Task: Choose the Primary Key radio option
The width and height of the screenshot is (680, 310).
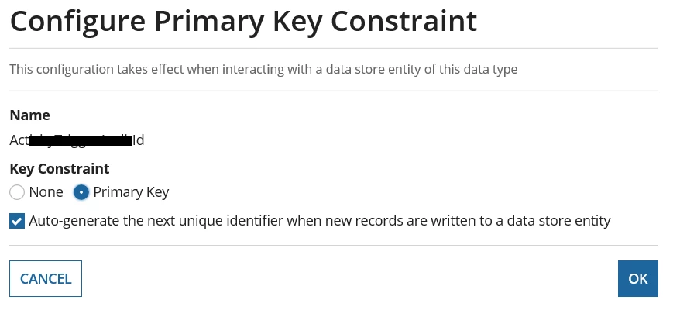Action: tap(81, 192)
